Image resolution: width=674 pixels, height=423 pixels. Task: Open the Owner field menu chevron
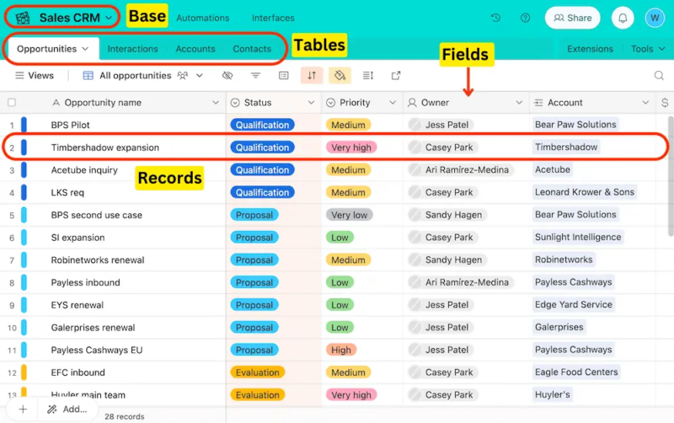point(519,103)
